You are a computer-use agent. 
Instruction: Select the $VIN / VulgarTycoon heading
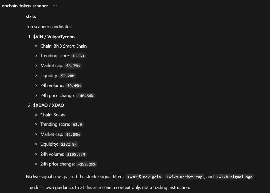pyautogui.click(x=54, y=37)
